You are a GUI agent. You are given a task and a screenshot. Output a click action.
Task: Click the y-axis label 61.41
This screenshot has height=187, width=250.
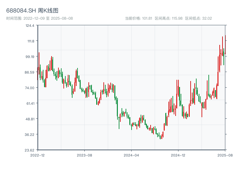(30, 103)
